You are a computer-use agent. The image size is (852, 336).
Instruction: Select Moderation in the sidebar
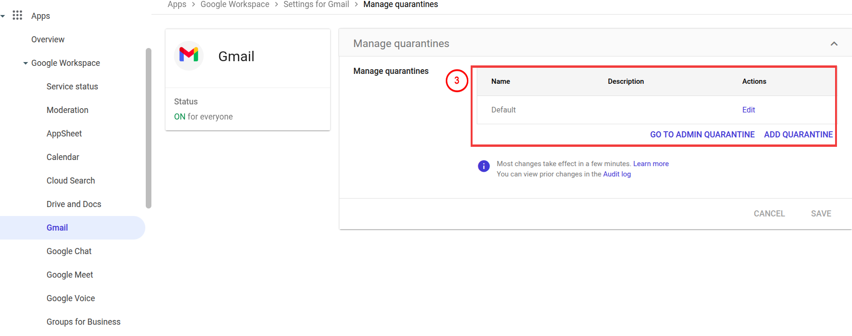(x=67, y=110)
